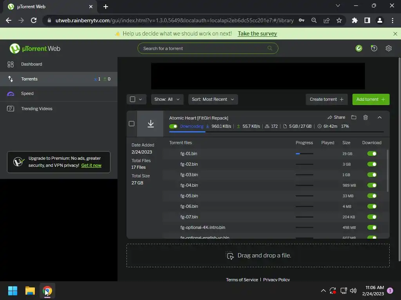The height and width of the screenshot is (300, 401).
Task: Open Windows Start menu
Action: (x=13, y=291)
